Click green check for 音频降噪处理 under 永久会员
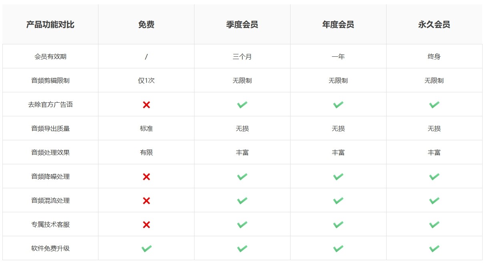Viewport: 485px width, 263px height. click(434, 177)
